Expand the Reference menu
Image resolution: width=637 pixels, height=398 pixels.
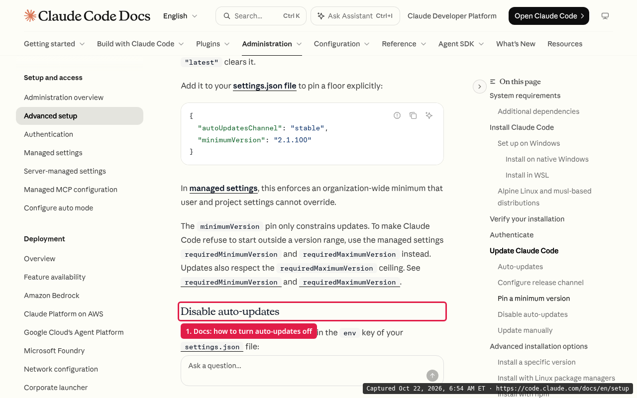tap(404, 44)
